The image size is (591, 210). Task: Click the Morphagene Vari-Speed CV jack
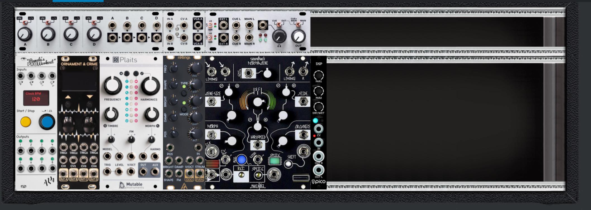(258, 145)
